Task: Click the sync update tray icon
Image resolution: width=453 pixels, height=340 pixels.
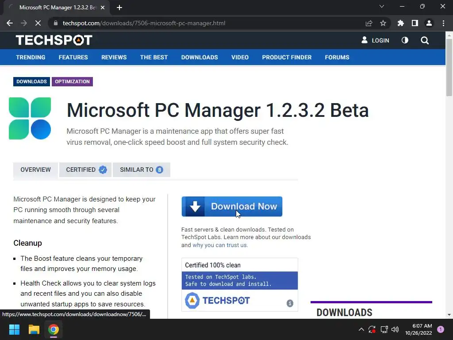Action: tap(372, 329)
